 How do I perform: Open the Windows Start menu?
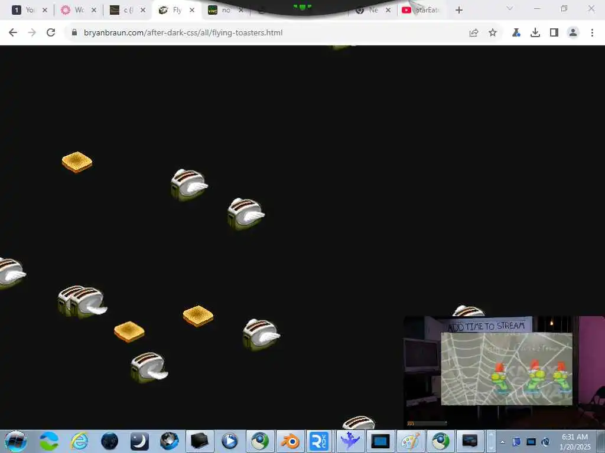point(16,441)
